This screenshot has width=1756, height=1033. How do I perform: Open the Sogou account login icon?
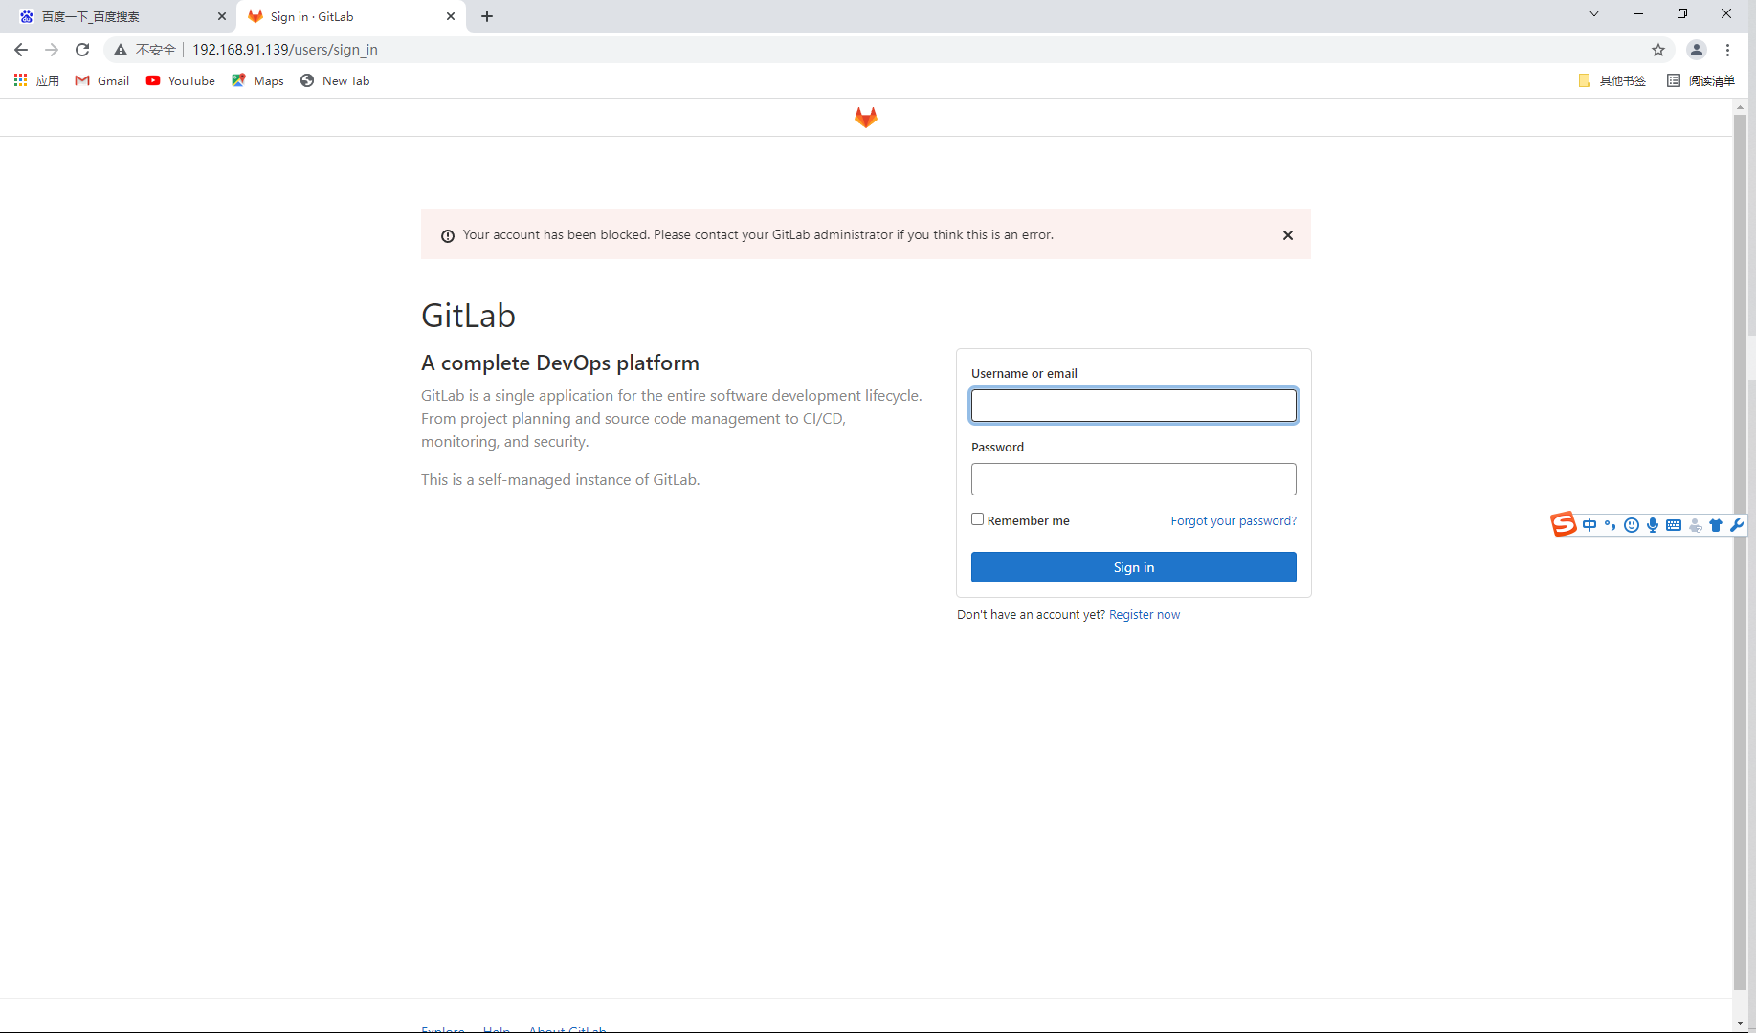point(1695,525)
